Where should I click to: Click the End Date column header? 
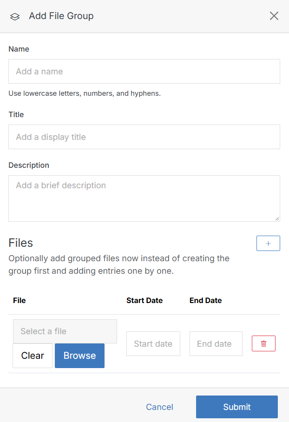click(x=205, y=300)
